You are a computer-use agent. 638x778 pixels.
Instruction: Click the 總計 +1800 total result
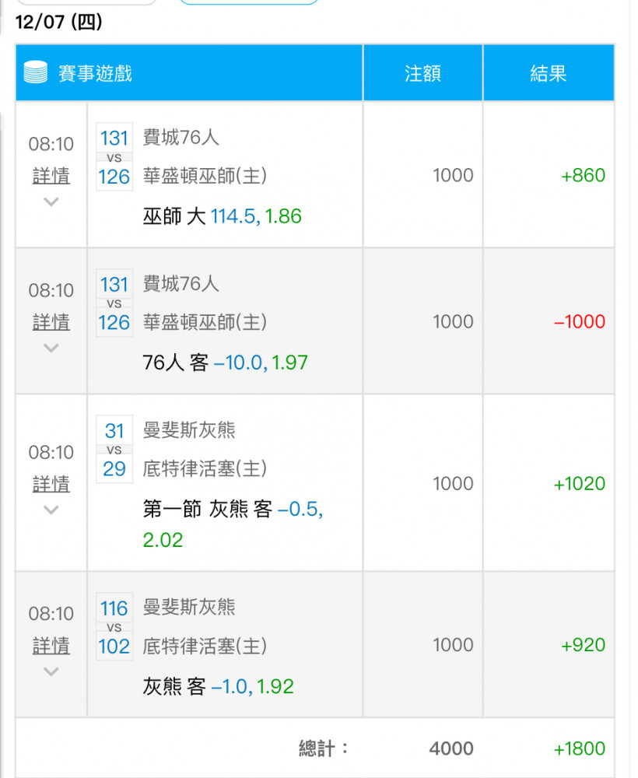tap(580, 748)
